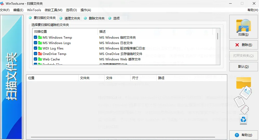The width and height of the screenshot is (259, 140).
Task: Sort by the 扫描位置 column header
Action: (65, 31)
